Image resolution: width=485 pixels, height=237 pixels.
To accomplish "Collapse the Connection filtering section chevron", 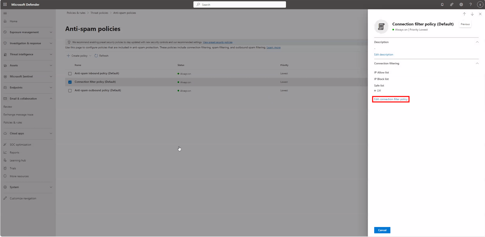I will (x=477, y=63).
